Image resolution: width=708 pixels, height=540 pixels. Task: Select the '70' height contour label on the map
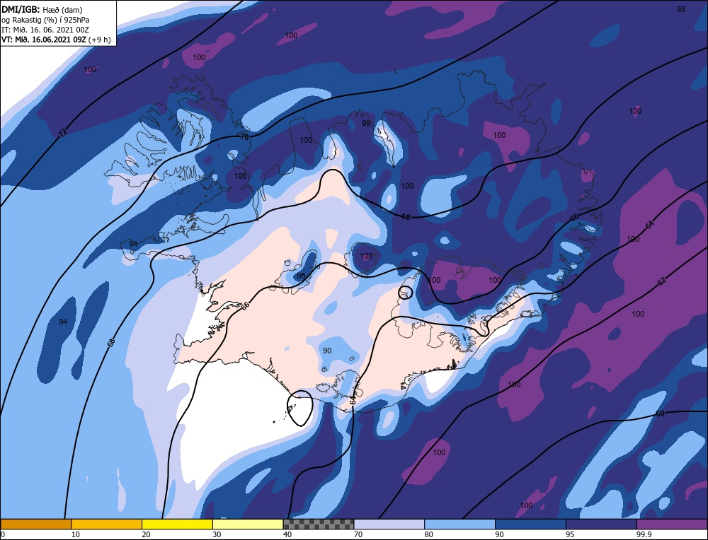(244, 137)
